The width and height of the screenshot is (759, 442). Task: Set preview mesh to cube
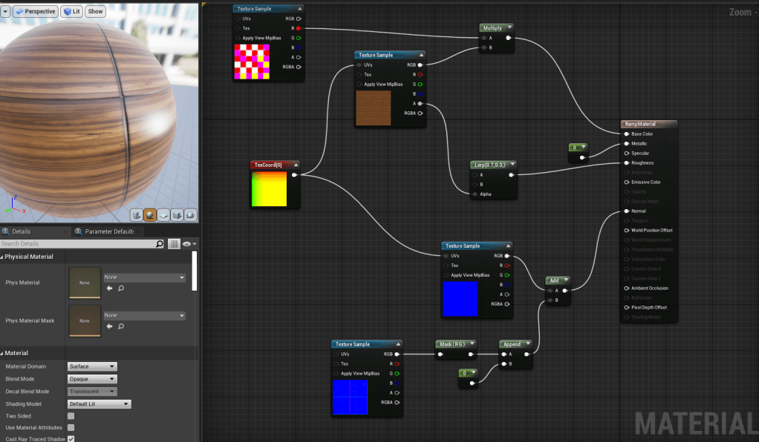click(x=177, y=215)
